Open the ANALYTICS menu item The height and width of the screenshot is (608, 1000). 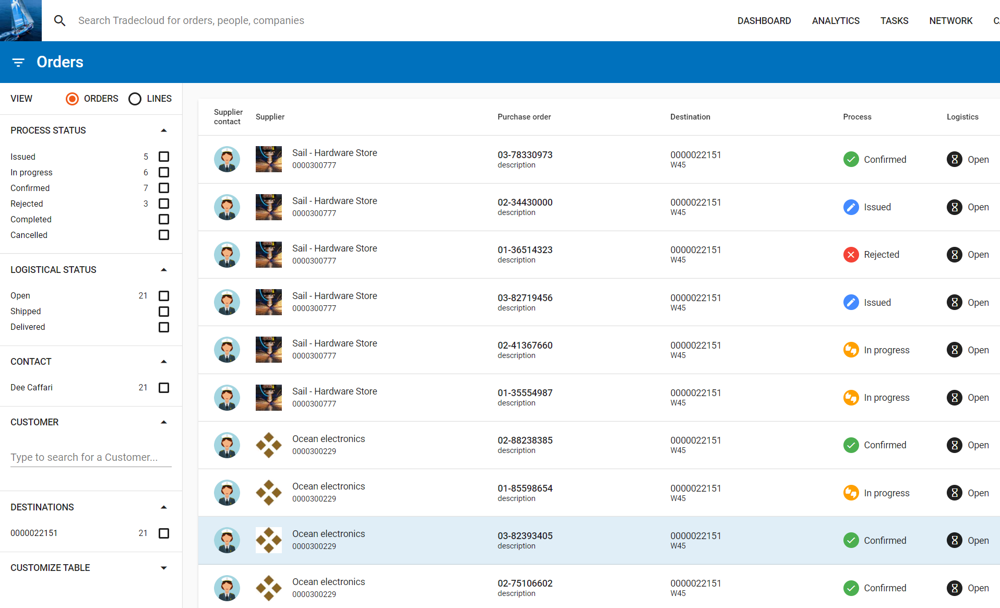point(836,20)
